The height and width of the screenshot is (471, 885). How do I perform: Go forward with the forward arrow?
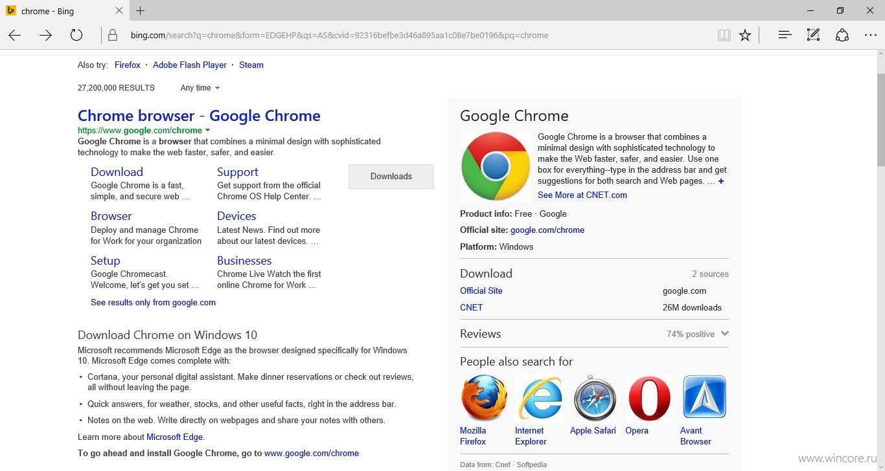pos(45,36)
